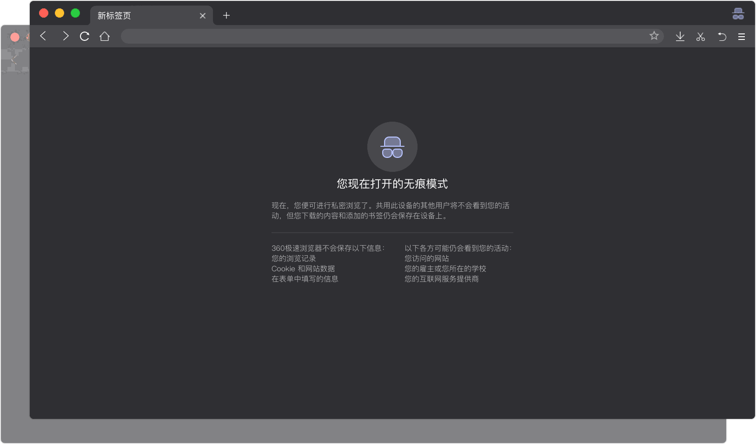The image size is (756, 444).
Task: Minimize the front incognito window
Action: pos(60,13)
